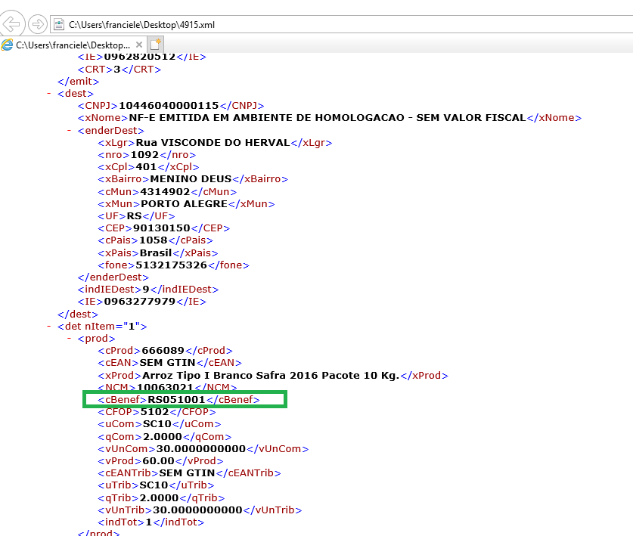
Task: Click the xLgr value Rua VISCONDE DO HERVAL
Action: (213, 143)
